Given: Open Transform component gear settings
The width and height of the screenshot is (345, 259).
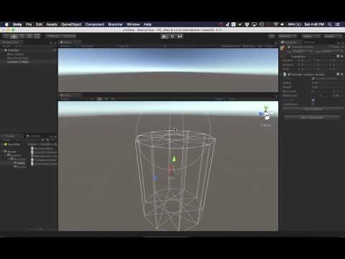Looking at the screenshot, I should tap(342, 56).
